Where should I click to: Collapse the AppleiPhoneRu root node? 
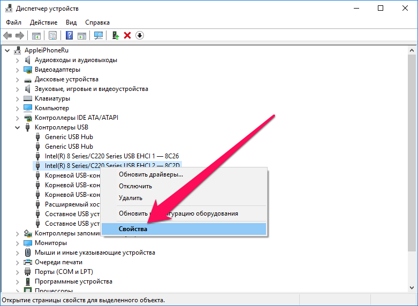(7, 50)
